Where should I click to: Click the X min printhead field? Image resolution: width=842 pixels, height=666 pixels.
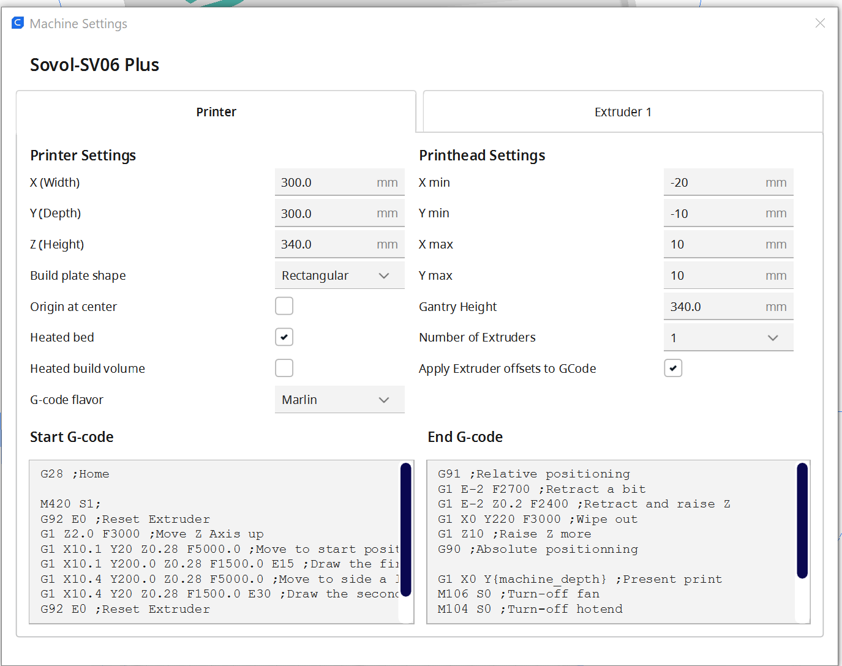click(x=713, y=182)
